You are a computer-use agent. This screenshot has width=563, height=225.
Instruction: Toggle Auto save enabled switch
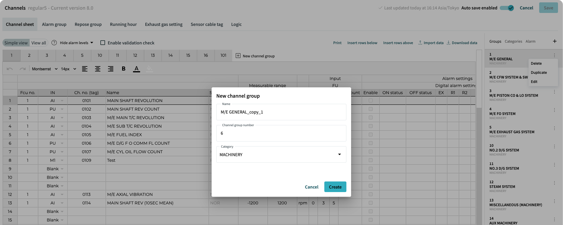[x=507, y=8]
